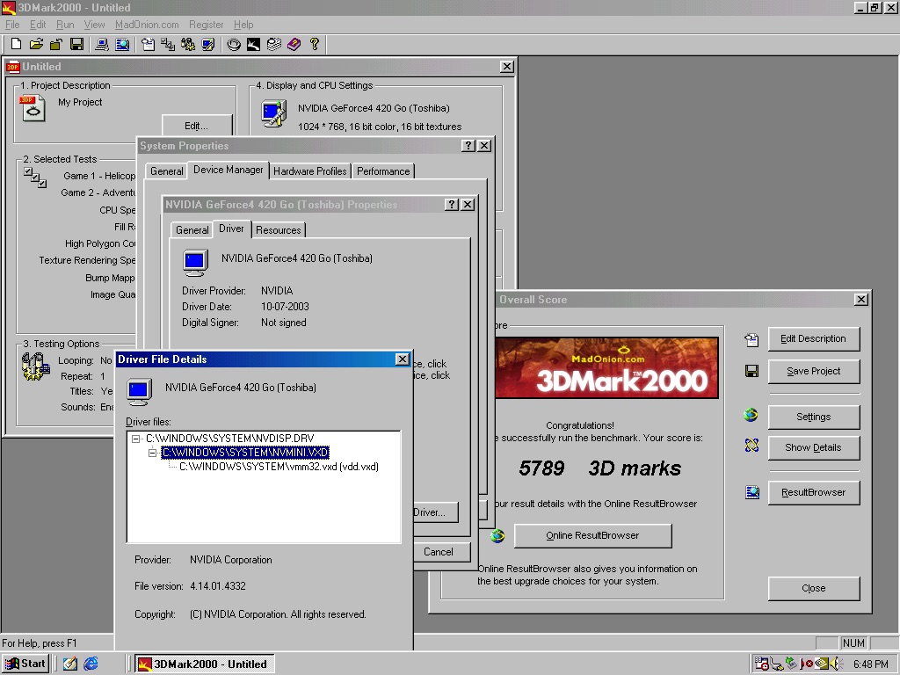Click the globe icon beside Online ResultBrowser

pyautogui.click(x=497, y=535)
